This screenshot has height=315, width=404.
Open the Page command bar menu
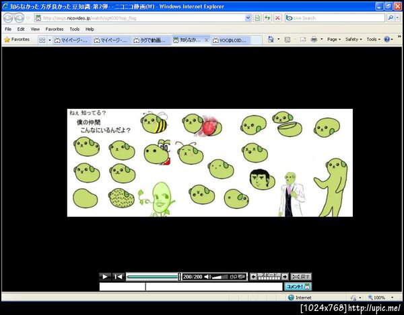(x=334, y=40)
